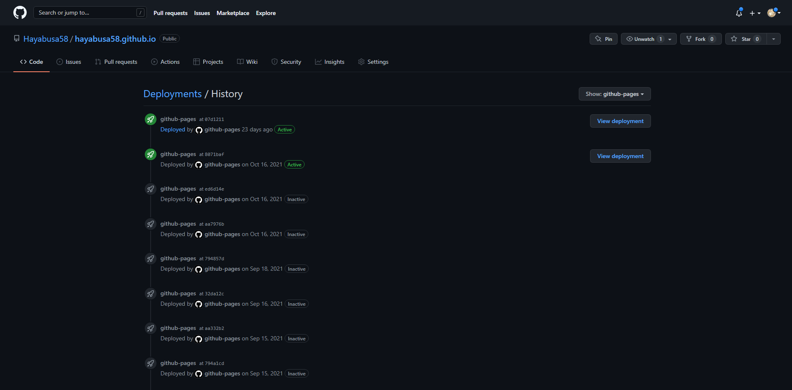792x390 pixels.
Task: Pin this repository
Action: 603,39
